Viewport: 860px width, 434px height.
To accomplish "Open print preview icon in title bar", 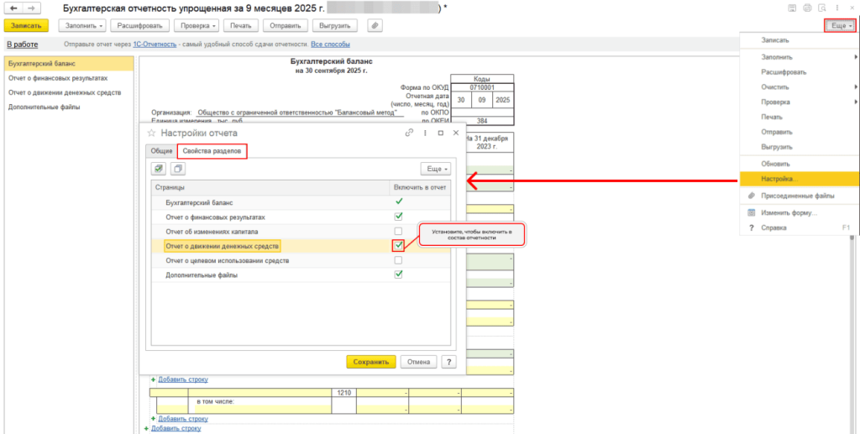I will (822, 8).
